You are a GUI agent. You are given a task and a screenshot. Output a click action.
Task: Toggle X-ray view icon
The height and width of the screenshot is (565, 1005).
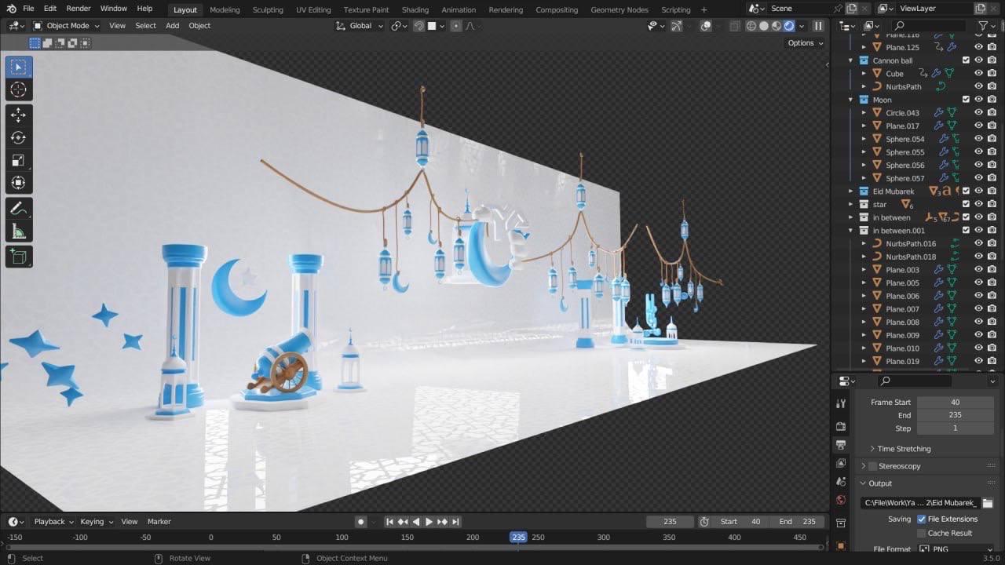735,26
